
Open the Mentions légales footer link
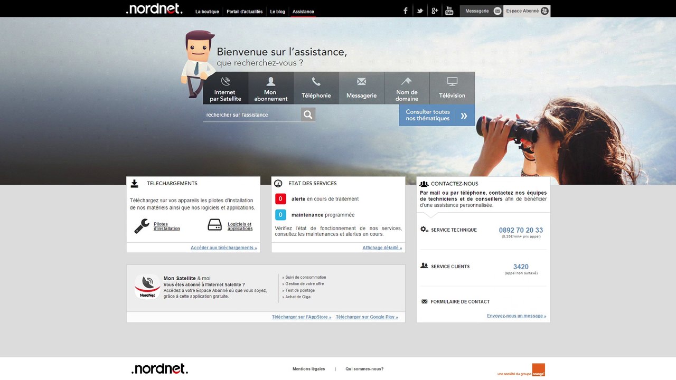[x=309, y=369]
